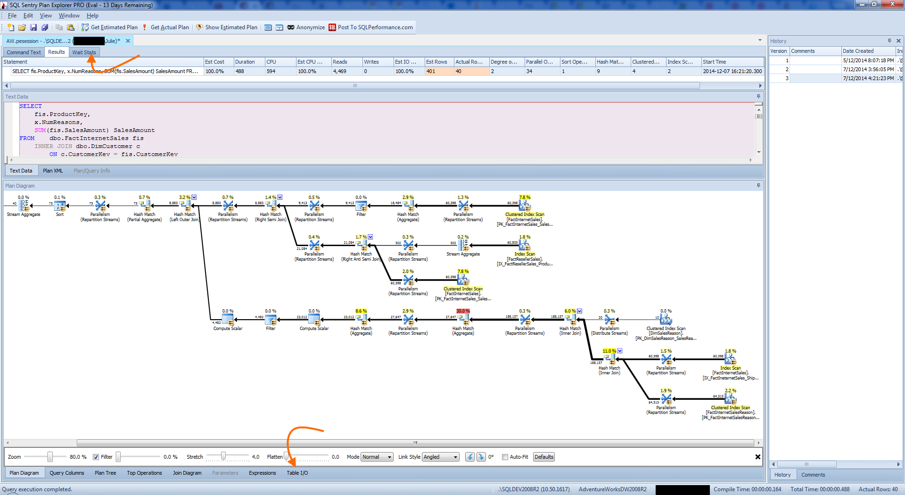The image size is (905, 495).
Task: Collapse the 3.2 % Hash Match Left Outer Join subtree
Action: [194, 197]
